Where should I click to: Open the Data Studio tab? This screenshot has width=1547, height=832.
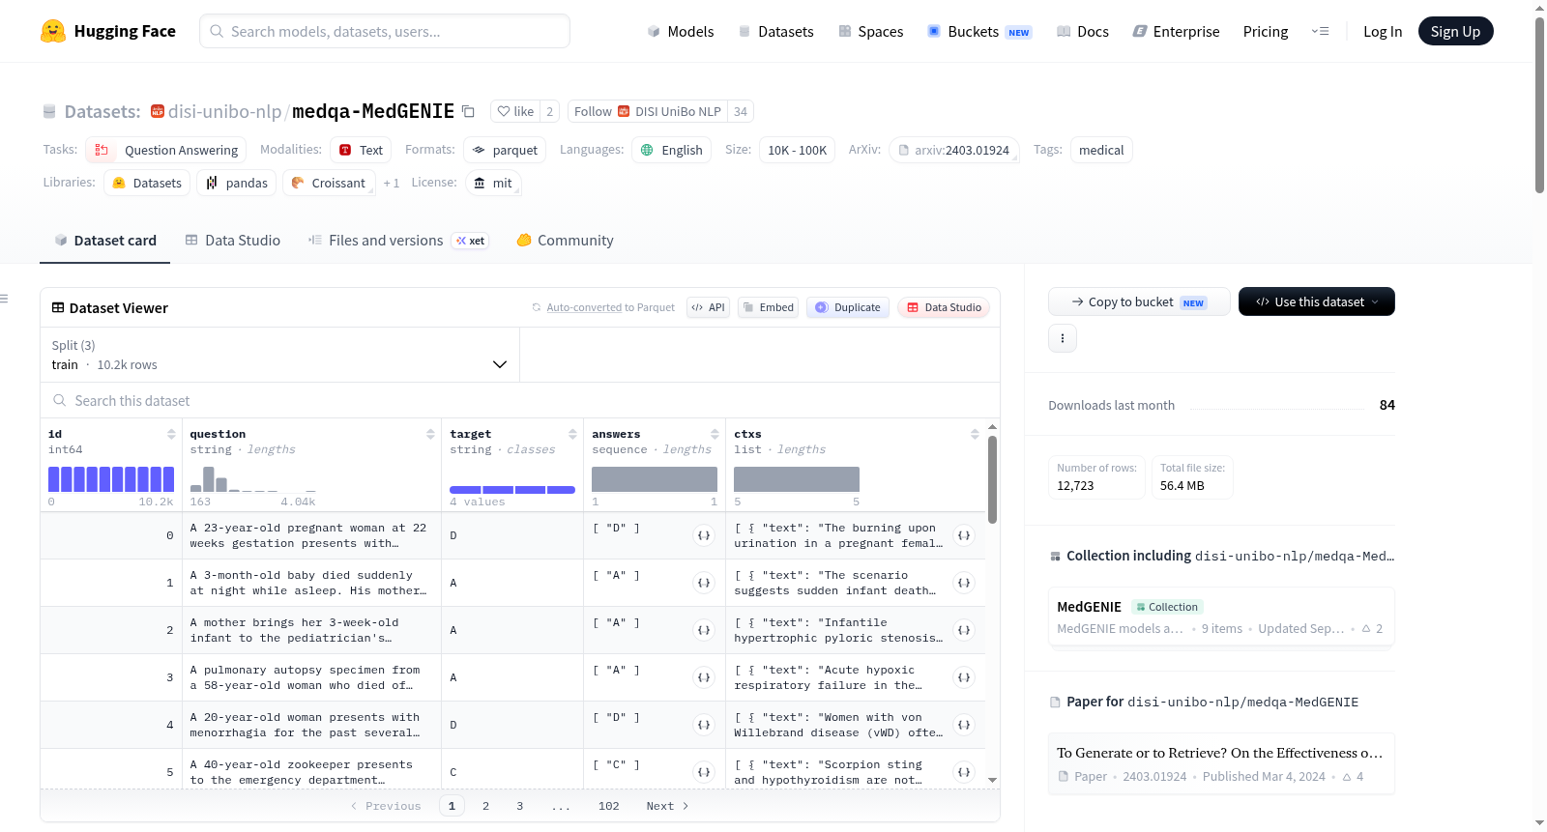(x=233, y=241)
